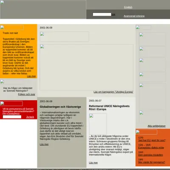Click the search text field in the header
170x170 pixels.
coord(102,14)
